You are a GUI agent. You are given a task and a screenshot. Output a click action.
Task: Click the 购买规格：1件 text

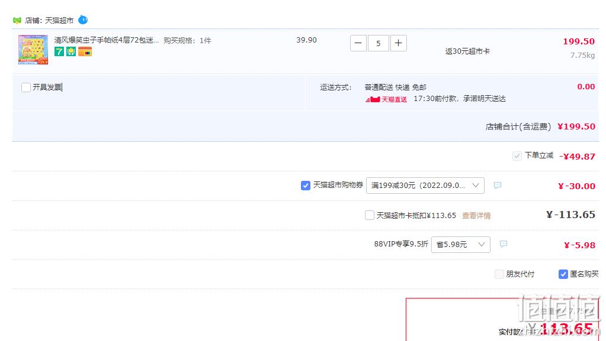pos(187,41)
